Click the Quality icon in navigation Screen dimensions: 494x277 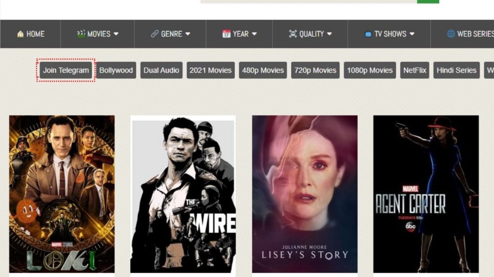293,34
